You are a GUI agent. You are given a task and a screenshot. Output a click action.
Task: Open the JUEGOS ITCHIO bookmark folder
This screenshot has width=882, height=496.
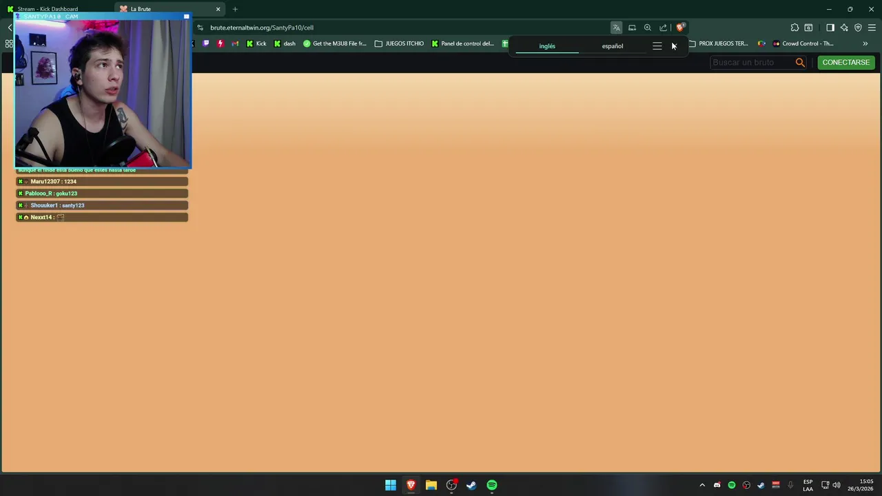pyautogui.click(x=399, y=43)
